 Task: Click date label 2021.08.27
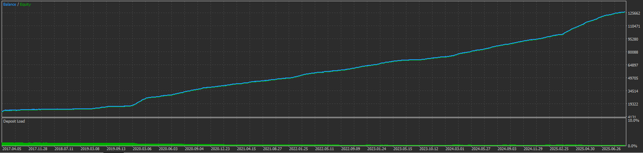point(272,149)
